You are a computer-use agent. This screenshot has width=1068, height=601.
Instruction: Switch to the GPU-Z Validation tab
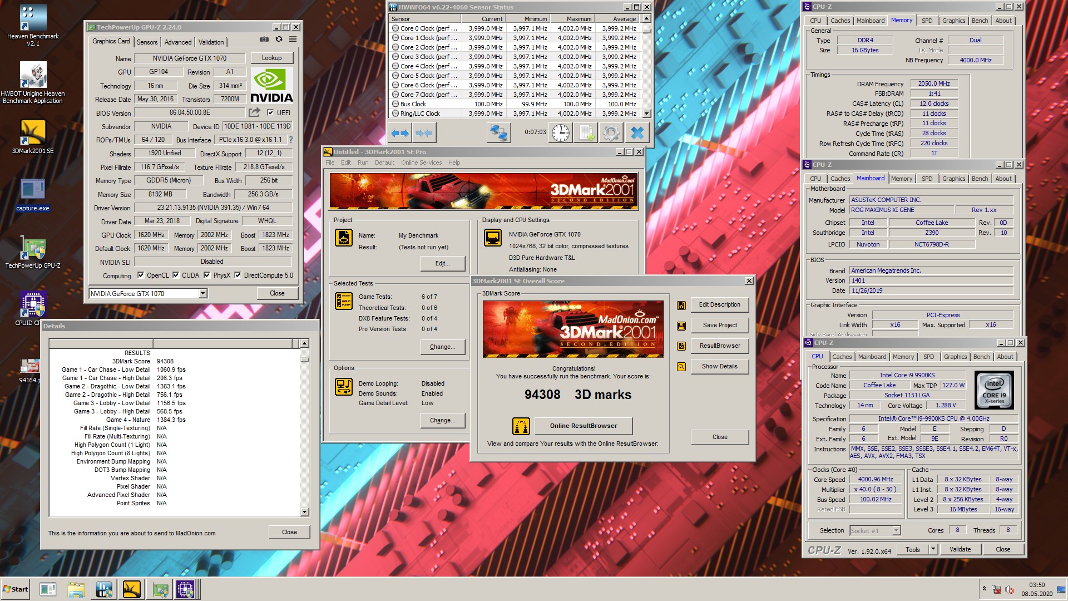click(211, 42)
